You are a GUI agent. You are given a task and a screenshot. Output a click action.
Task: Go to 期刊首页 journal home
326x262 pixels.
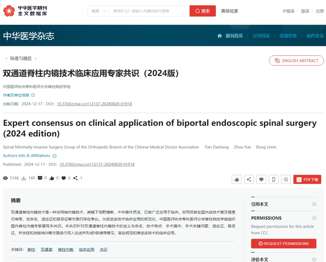pyautogui.click(x=230, y=36)
